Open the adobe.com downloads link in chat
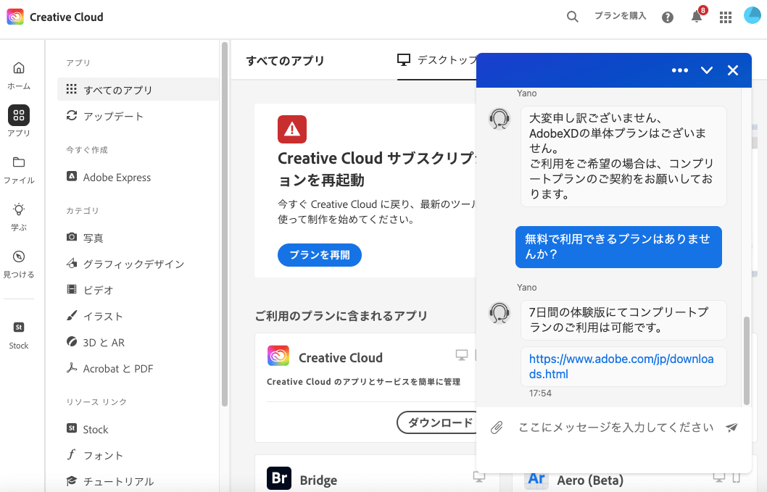This screenshot has width=767, height=492. [x=621, y=367]
